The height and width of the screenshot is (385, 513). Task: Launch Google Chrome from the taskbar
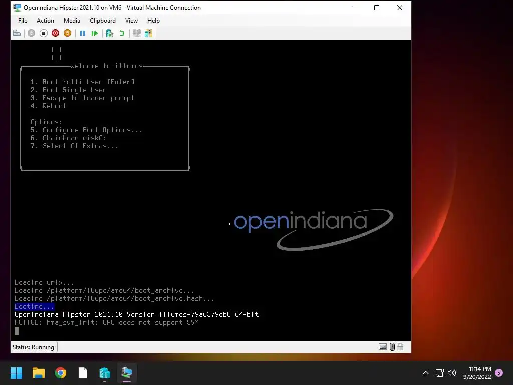[x=61, y=373]
